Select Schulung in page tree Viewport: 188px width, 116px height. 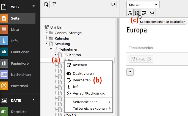tap(62, 44)
